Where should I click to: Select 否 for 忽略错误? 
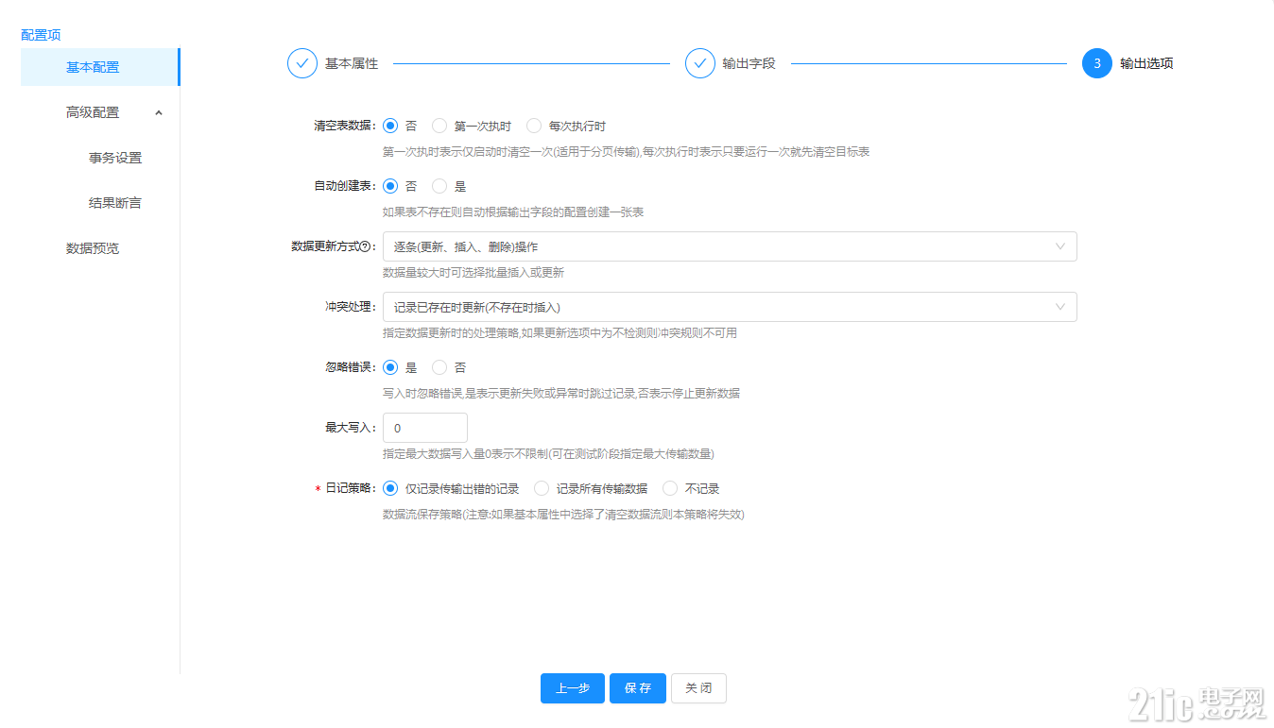point(439,367)
